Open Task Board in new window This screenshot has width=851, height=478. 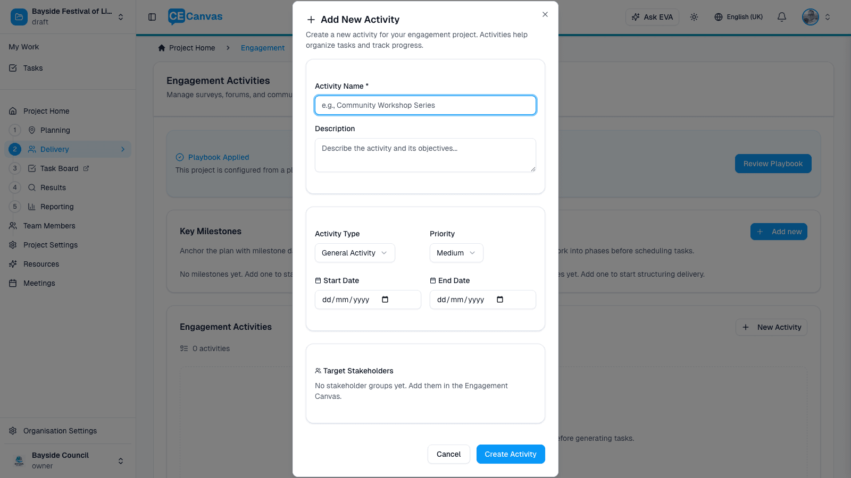(86, 168)
